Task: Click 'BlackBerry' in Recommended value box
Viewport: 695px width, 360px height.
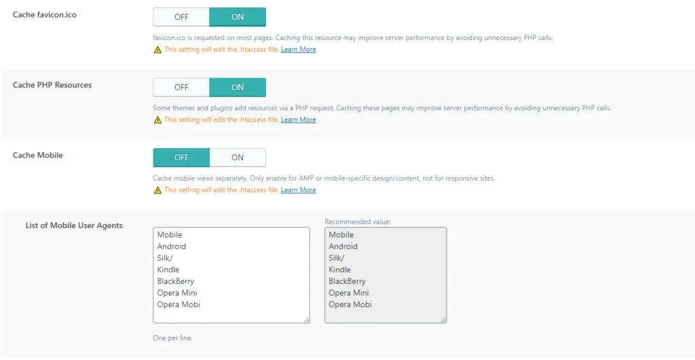Action: coord(347,281)
